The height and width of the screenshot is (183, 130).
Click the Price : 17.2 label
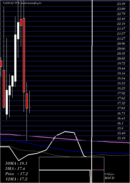click(16, 174)
